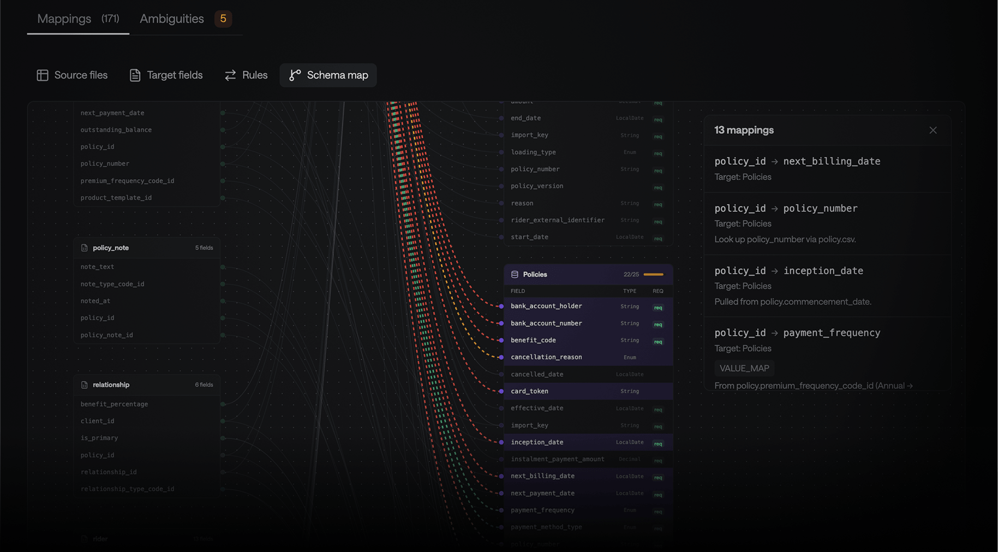The height and width of the screenshot is (552, 998).
Task: Click the Target fields document icon
Action: (x=135, y=75)
